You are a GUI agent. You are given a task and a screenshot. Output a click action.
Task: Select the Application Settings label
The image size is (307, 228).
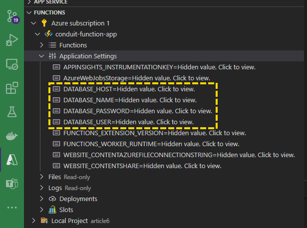88,56
